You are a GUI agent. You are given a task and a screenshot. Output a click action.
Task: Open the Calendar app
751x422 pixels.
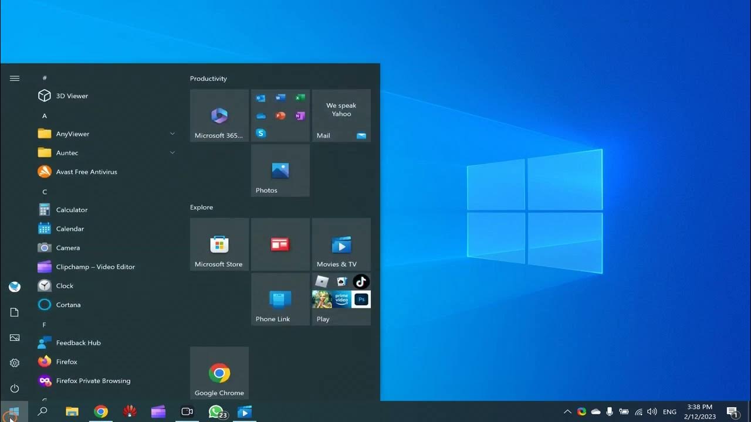coord(106,229)
